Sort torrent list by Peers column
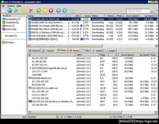This screenshot has height=124, width=159. (119, 16)
